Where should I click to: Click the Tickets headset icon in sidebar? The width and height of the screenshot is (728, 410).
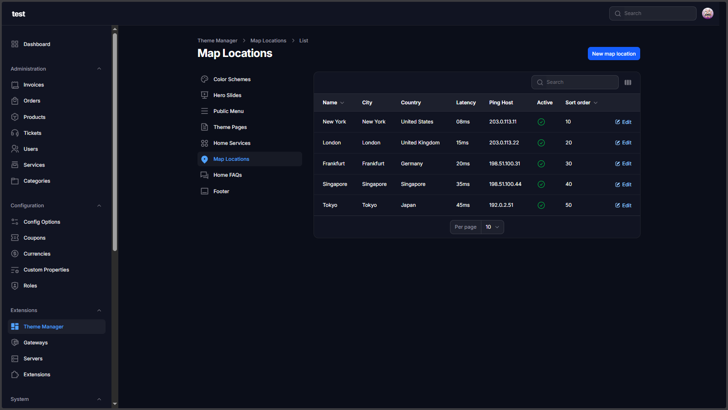point(15,133)
